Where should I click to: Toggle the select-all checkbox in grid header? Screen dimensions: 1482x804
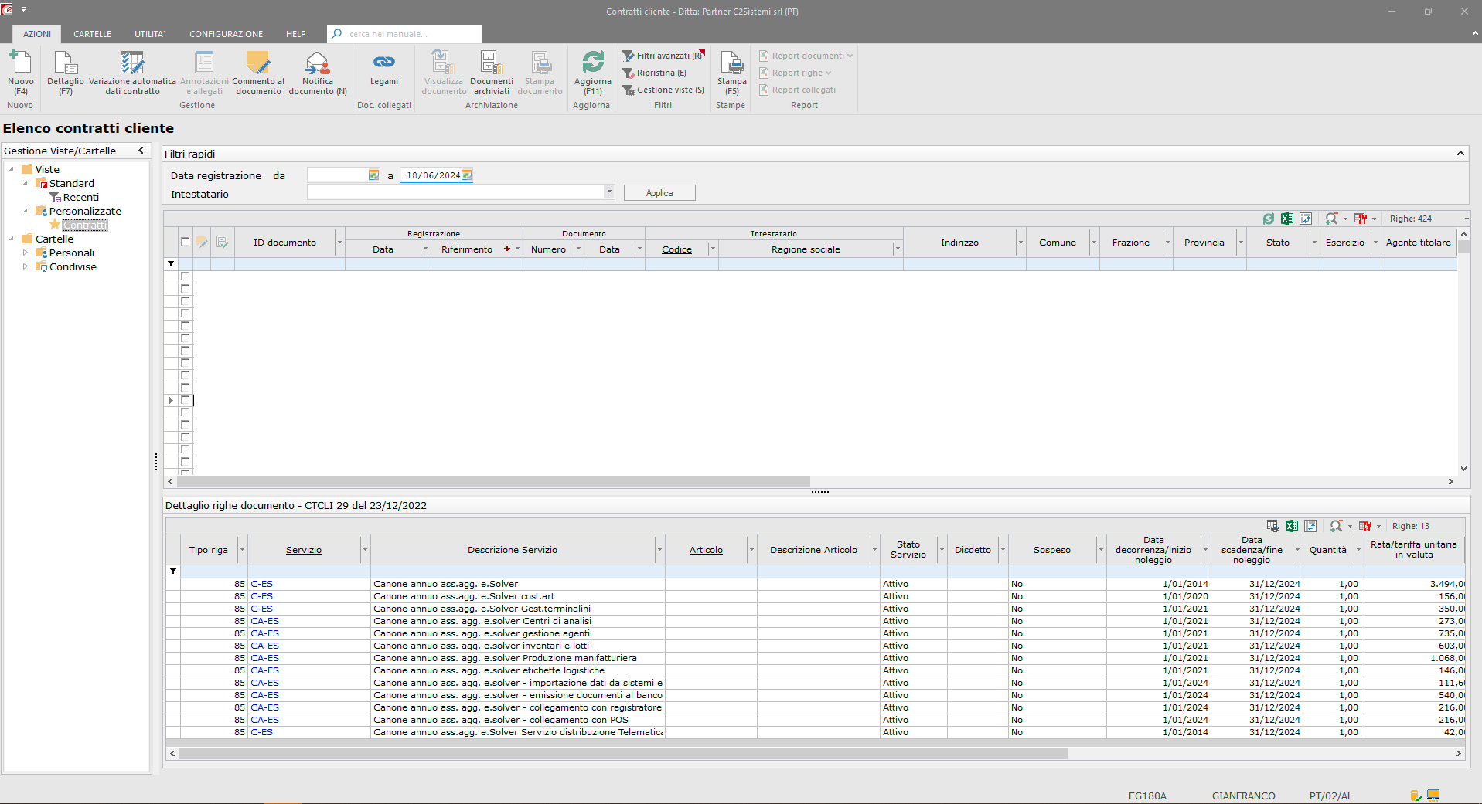(185, 242)
